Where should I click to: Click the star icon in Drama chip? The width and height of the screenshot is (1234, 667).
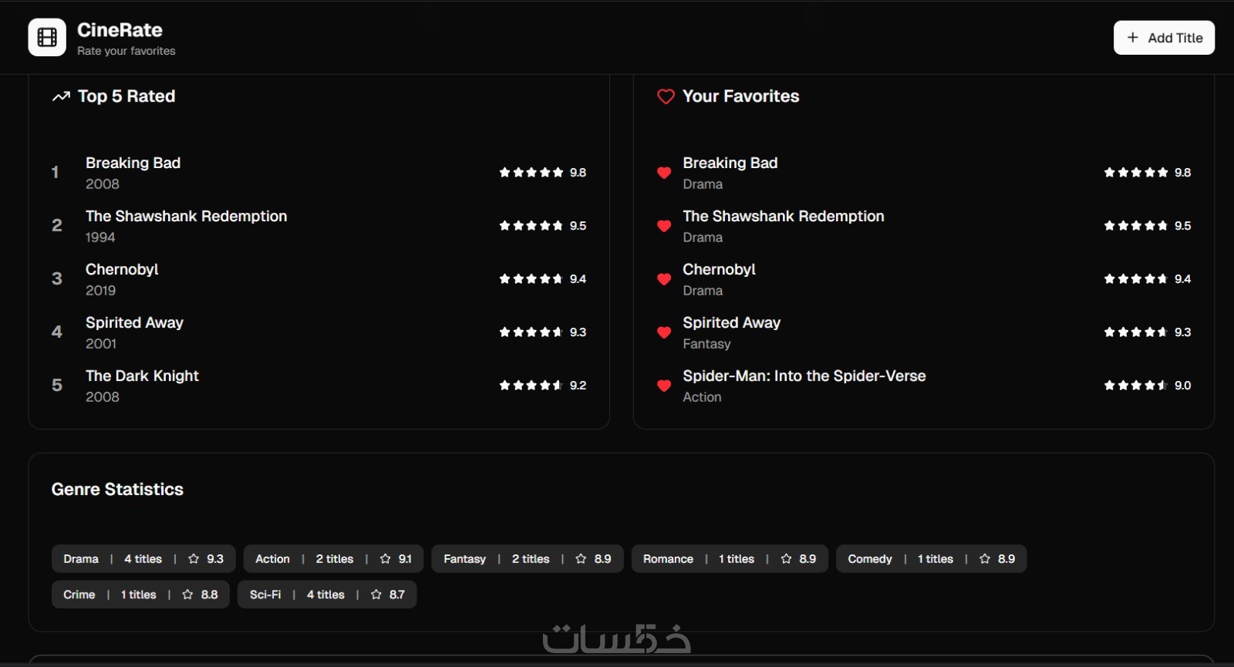[194, 559]
